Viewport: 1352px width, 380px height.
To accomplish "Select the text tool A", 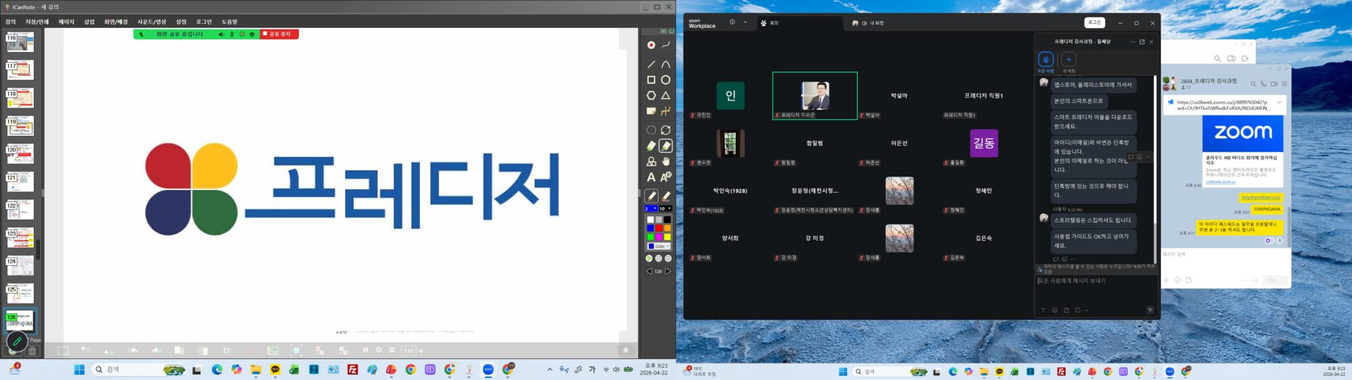I will [x=651, y=177].
